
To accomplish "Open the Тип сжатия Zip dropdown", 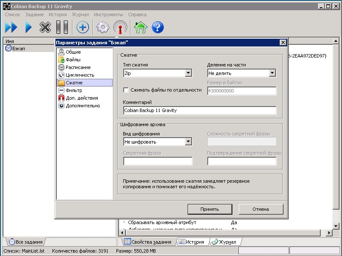I will [188, 73].
